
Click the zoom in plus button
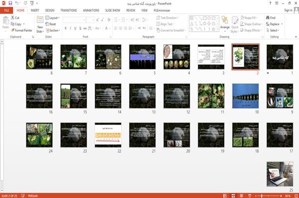coord(281,196)
